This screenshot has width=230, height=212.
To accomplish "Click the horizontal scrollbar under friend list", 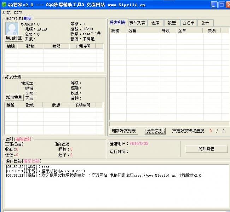I will click(169, 124).
